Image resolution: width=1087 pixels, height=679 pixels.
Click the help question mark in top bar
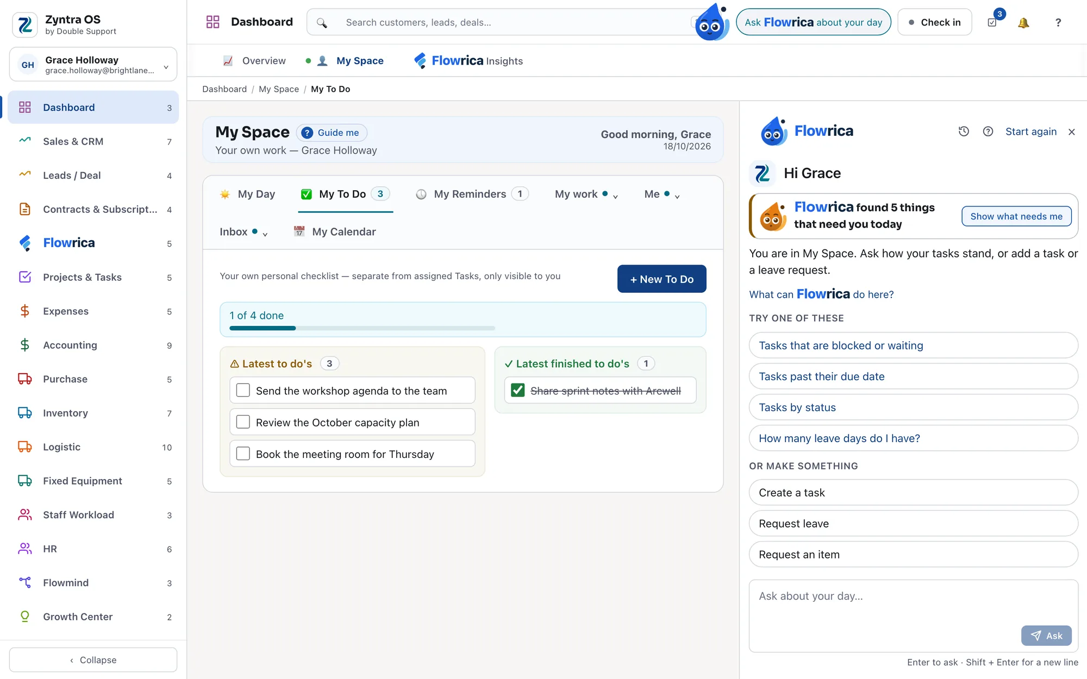click(1058, 22)
